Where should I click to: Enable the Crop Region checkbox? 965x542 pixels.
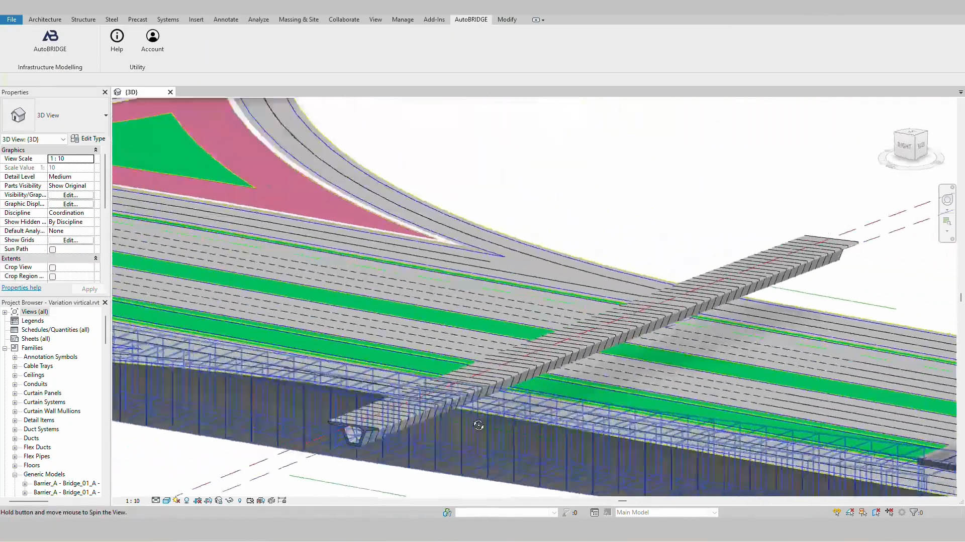click(x=52, y=277)
